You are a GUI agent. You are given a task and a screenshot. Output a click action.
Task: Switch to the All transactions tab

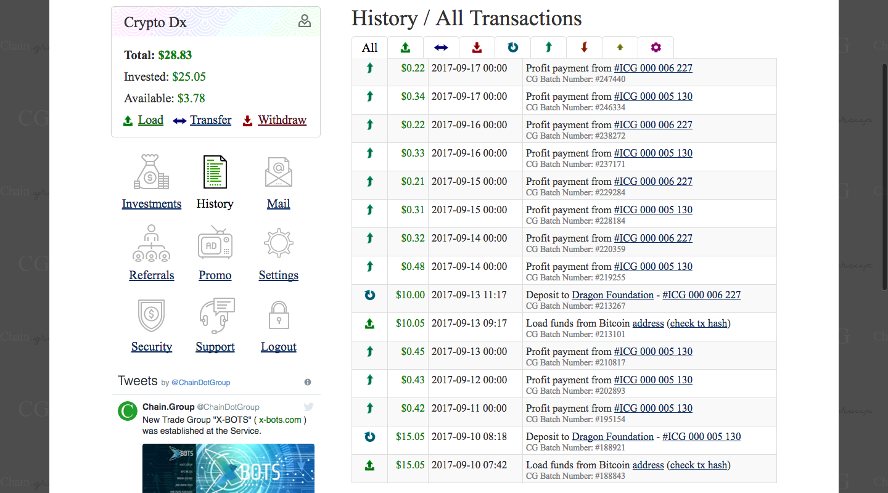click(x=368, y=47)
